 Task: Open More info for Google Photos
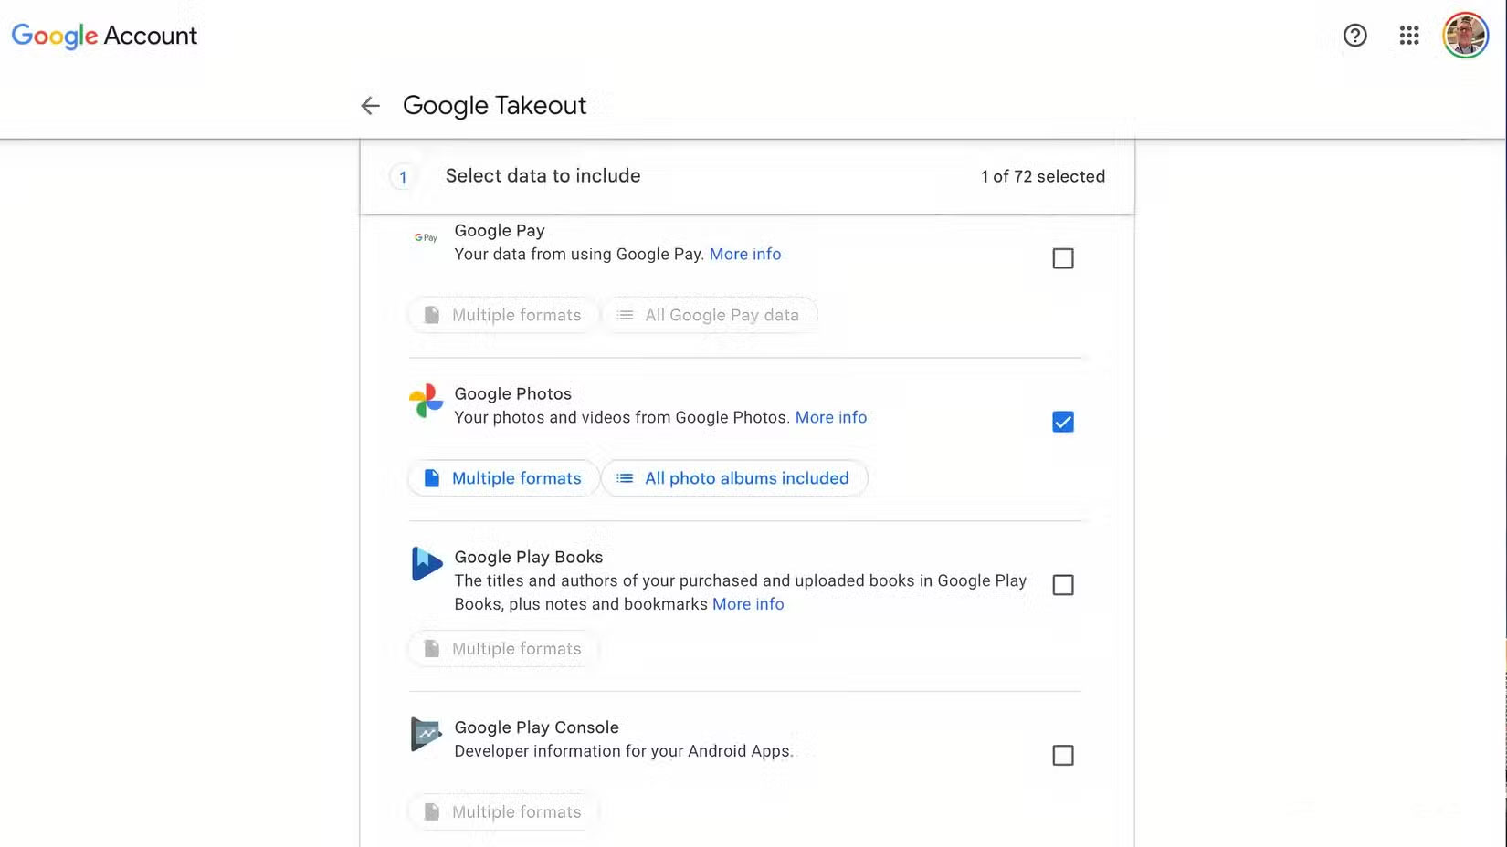[830, 417]
